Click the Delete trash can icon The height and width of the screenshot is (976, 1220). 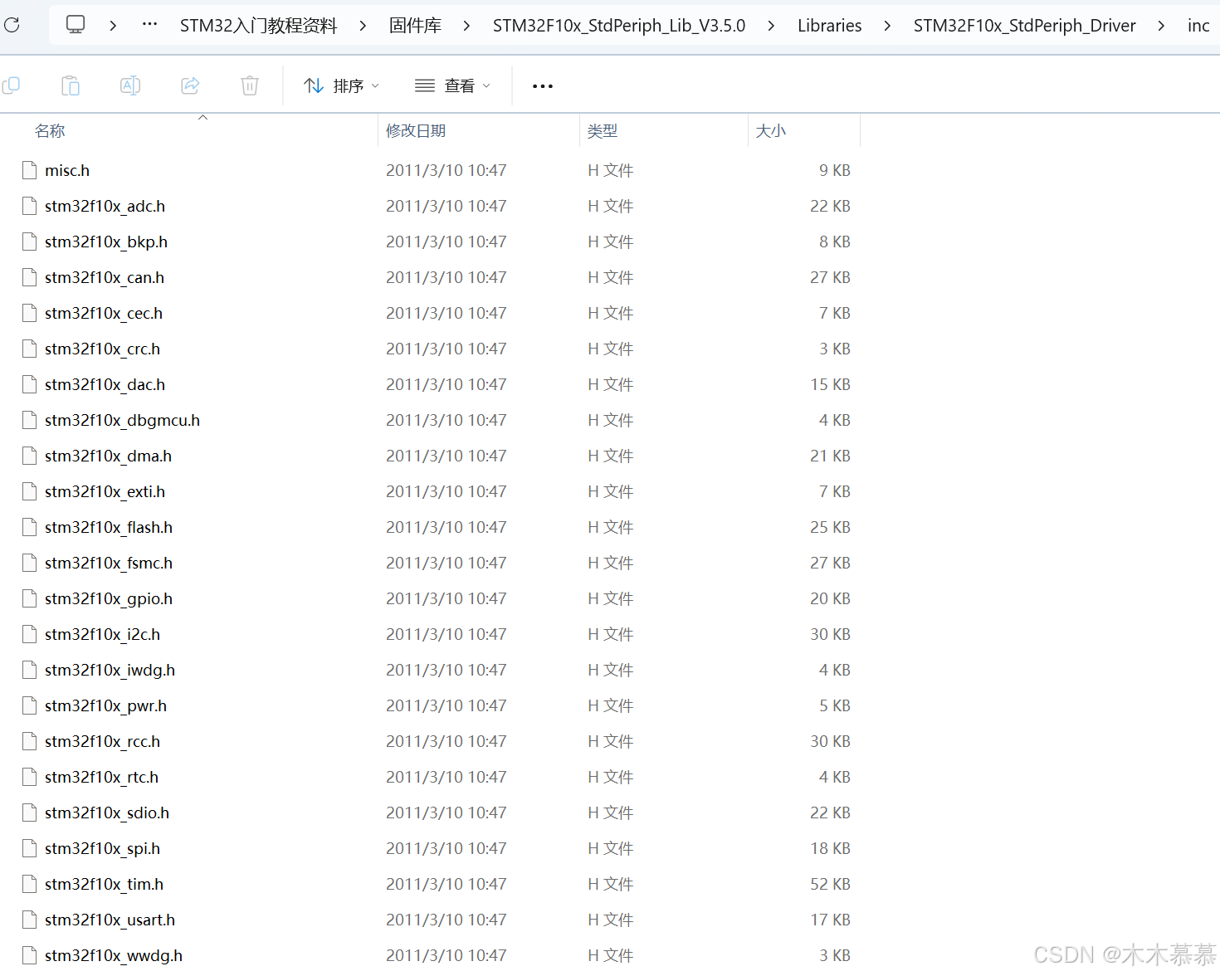point(250,85)
